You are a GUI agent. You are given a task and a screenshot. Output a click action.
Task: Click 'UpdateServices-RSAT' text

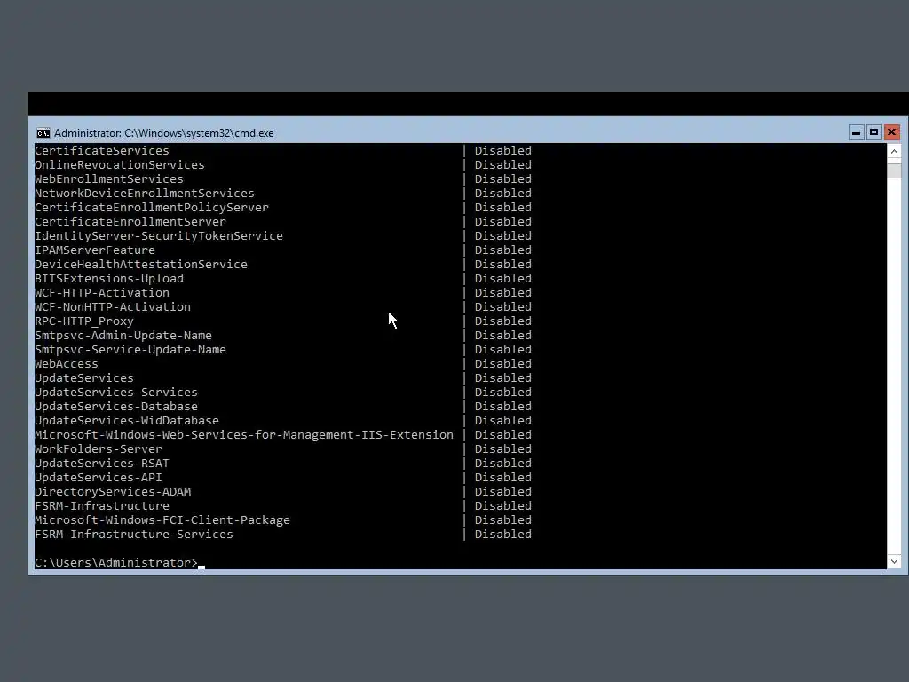tap(102, 464)
